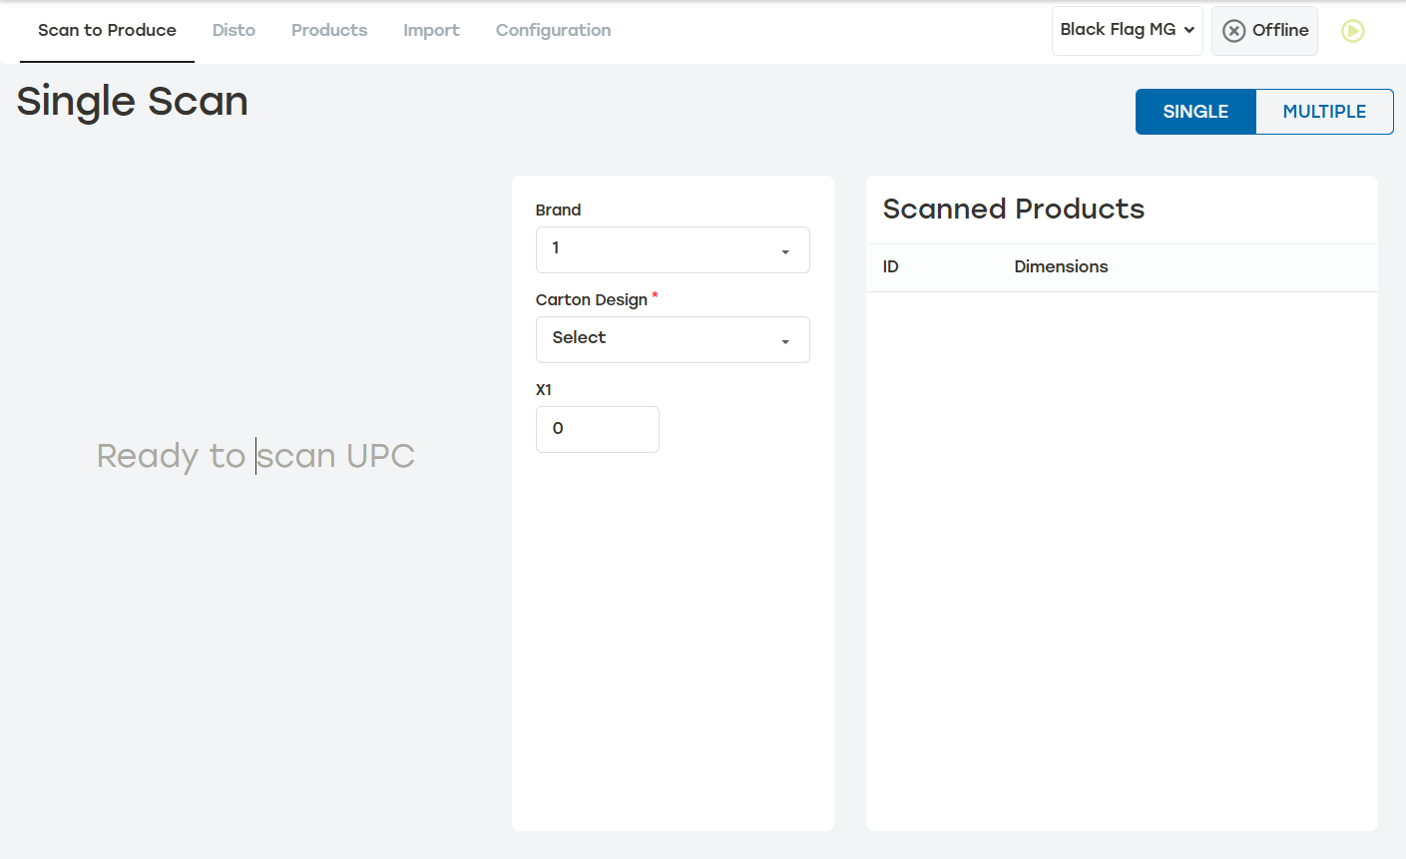Open the Scan to Produce tab
1406x859 pixels.
107,30
